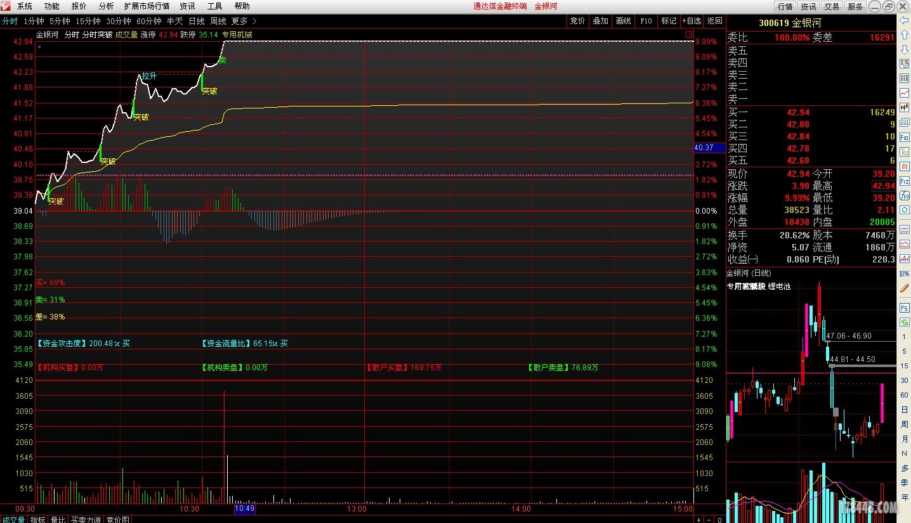911x523 pixels.
Task: Select the 季 quarterly period in sidebar
Action: (904, 482)
